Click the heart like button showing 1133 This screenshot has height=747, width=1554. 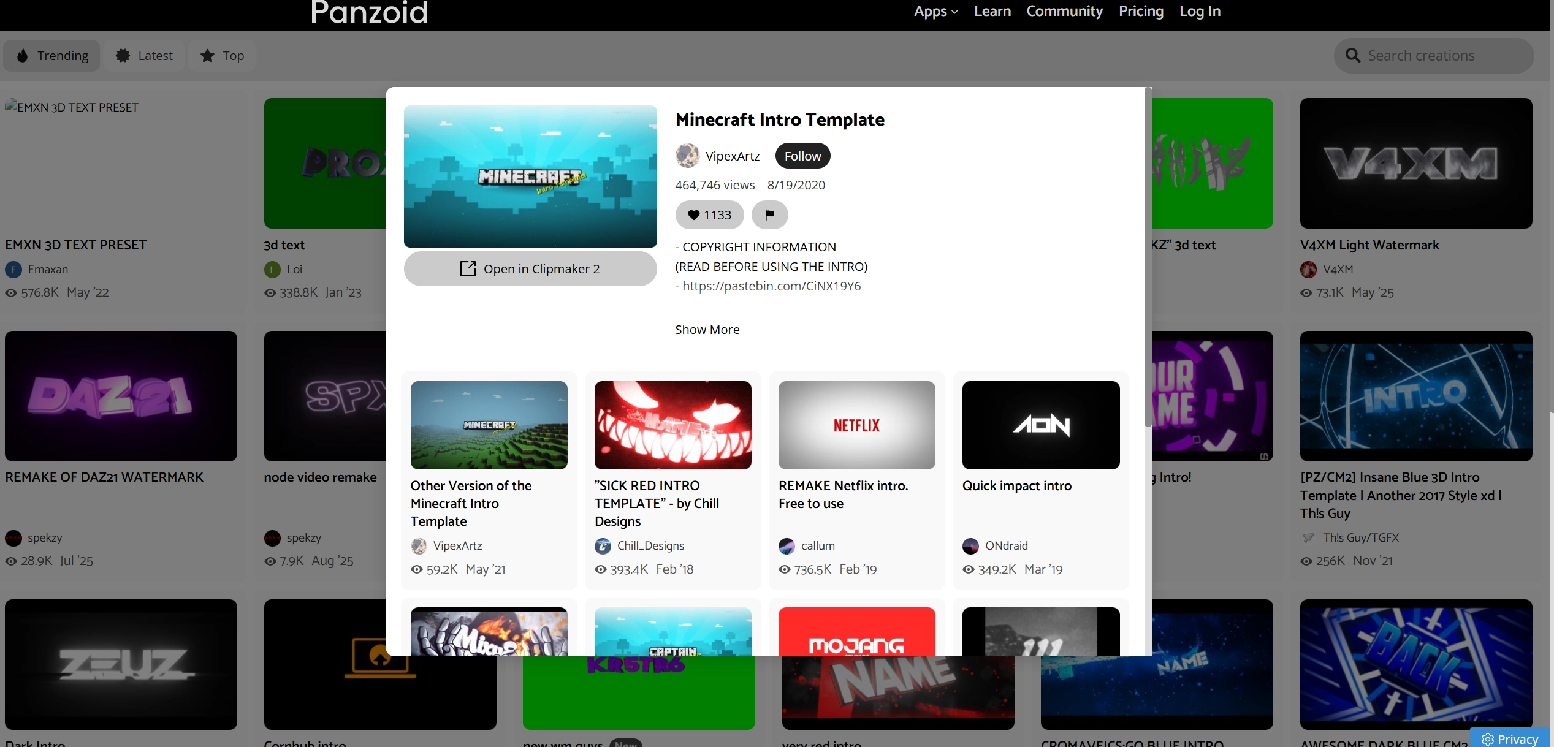click(709, 215)
